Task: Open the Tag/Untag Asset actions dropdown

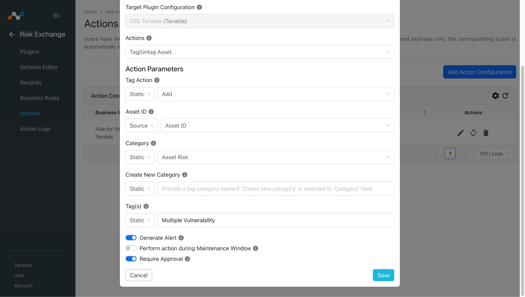Action: click(260, 52)
